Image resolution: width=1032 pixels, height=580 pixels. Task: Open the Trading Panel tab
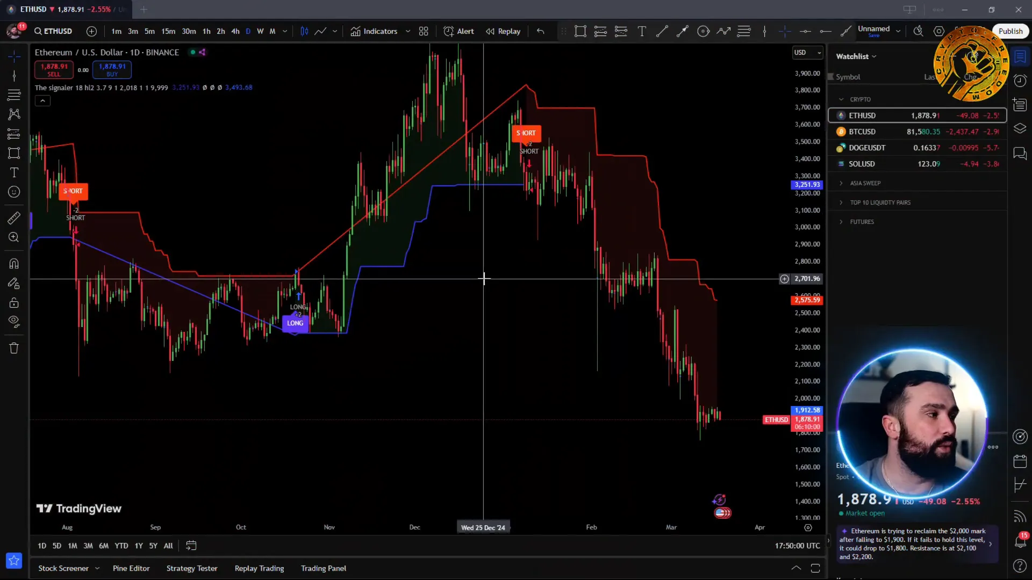[x=324, y=568]
